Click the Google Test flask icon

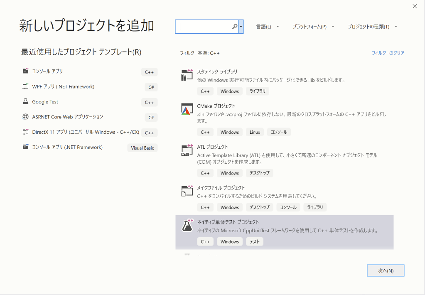pyautogui.click(x=25, y=101)
